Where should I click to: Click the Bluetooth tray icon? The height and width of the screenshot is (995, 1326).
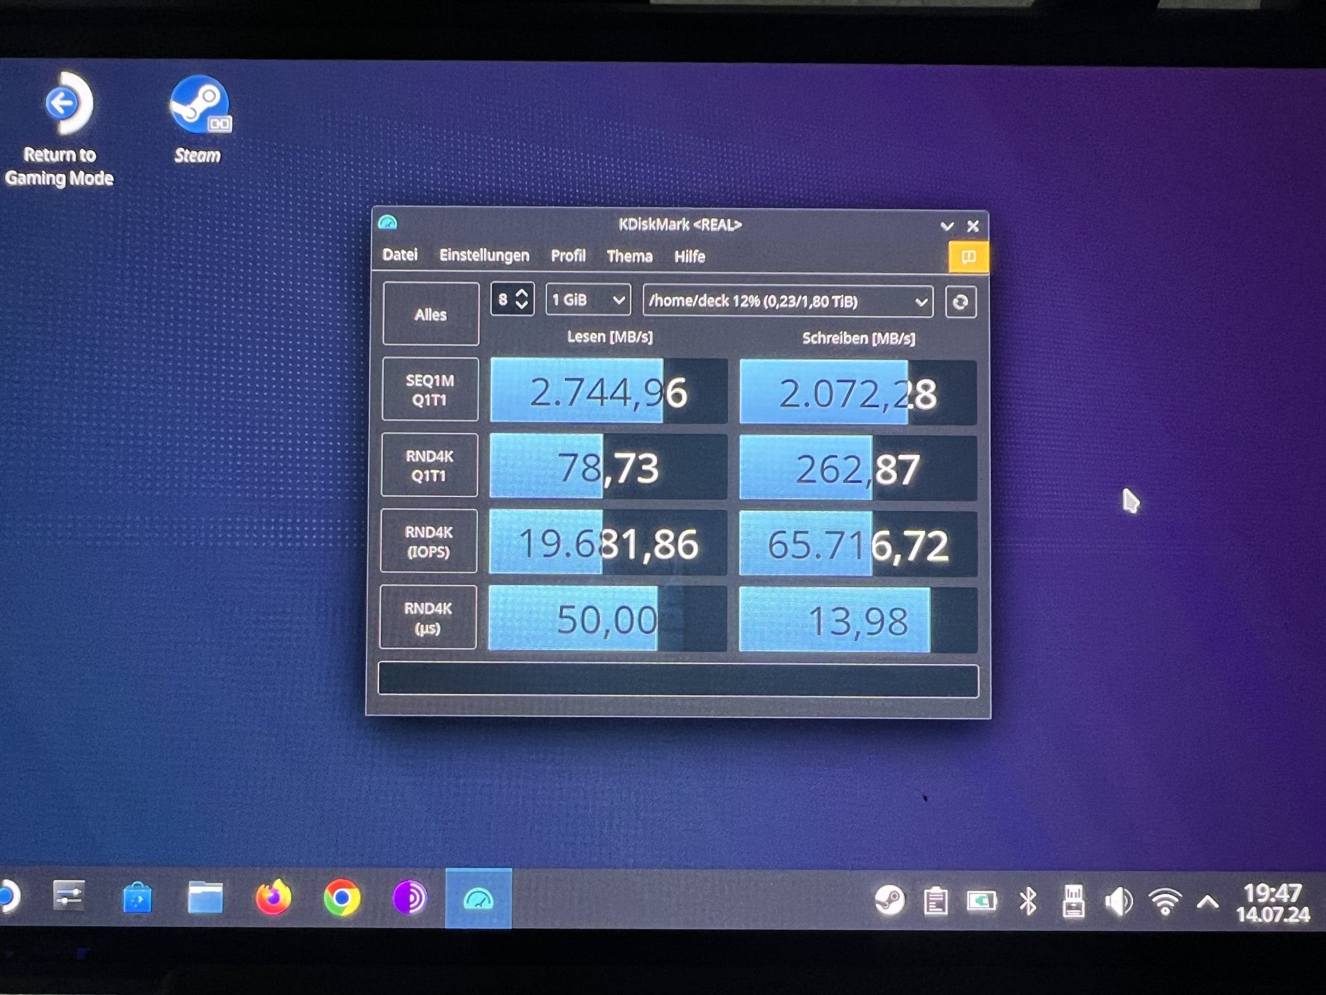coord(1028,901)
